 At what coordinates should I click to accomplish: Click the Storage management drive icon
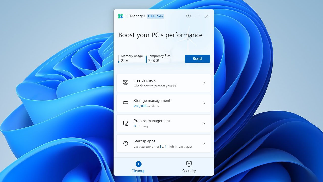click(126, 103)
